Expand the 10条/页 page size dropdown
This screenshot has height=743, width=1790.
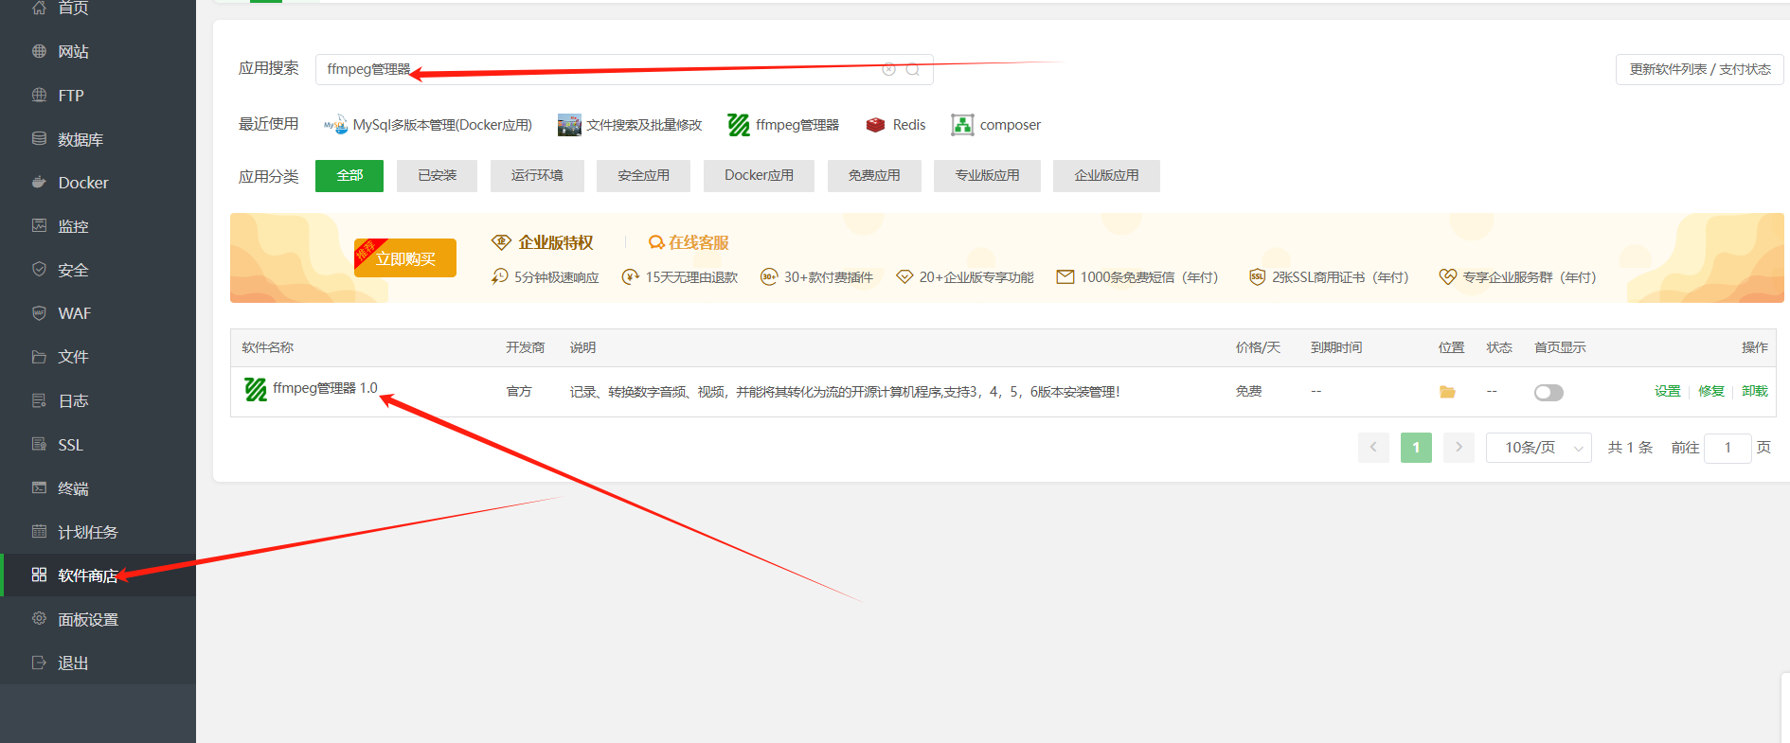[x=1538, y=448]
